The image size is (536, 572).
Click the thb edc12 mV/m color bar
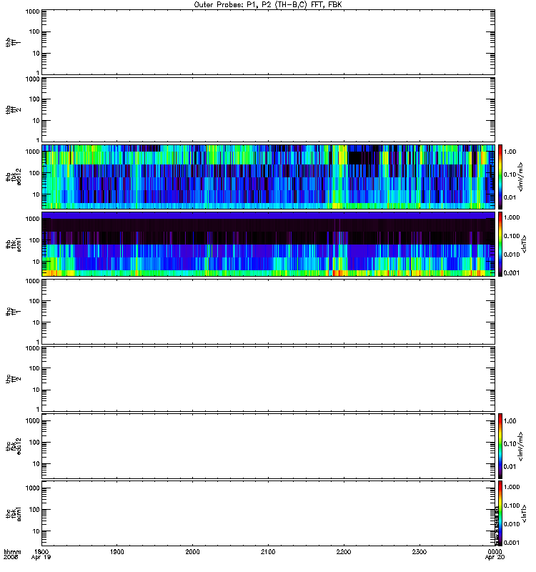click(x=500, y=177)
